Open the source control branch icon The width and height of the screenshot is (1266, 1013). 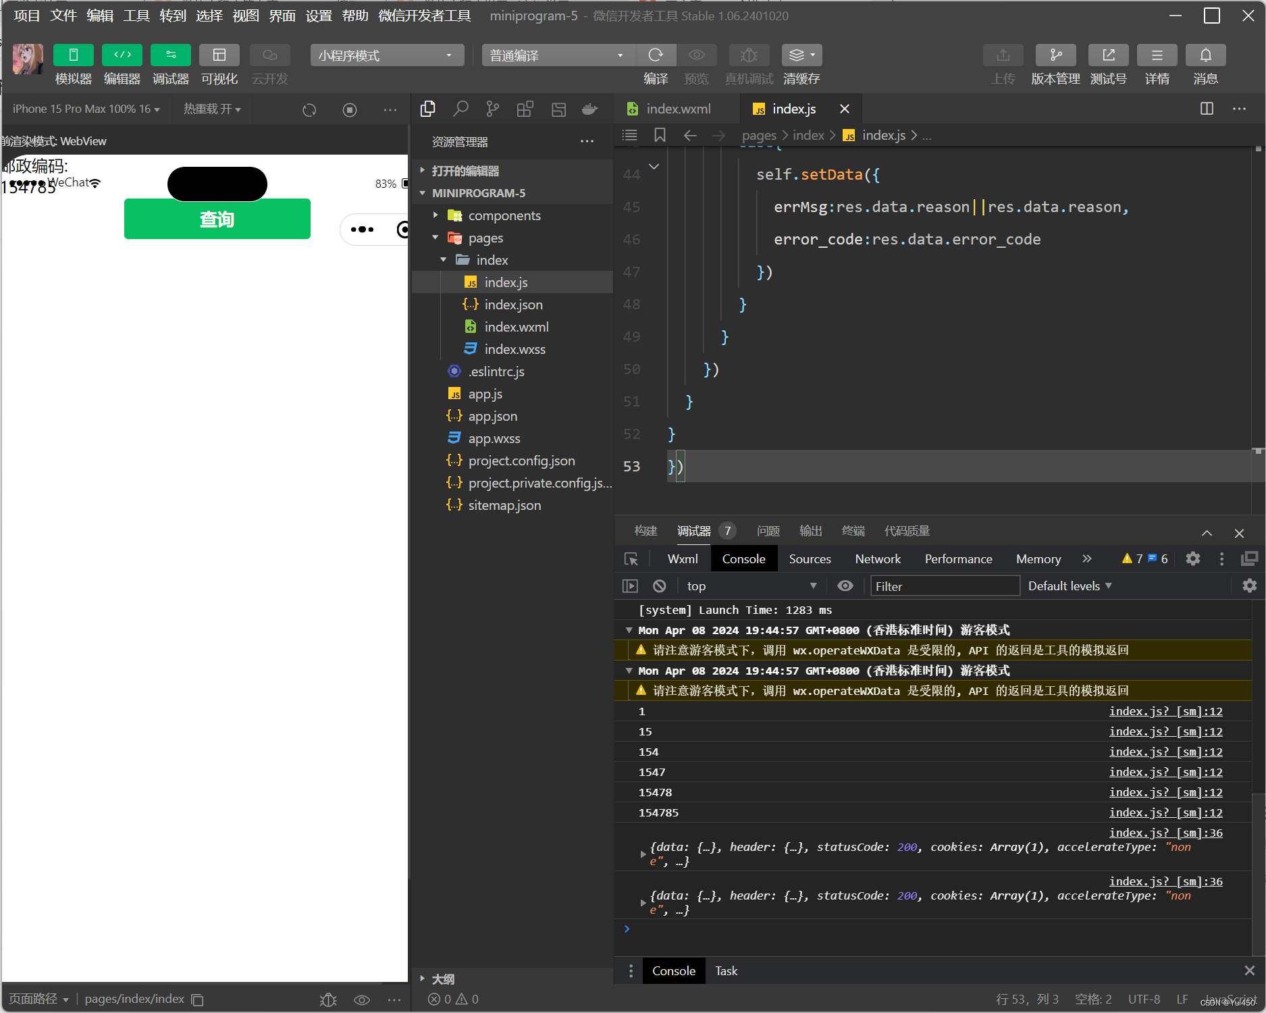pyautogui.click(x=493, y=109)
